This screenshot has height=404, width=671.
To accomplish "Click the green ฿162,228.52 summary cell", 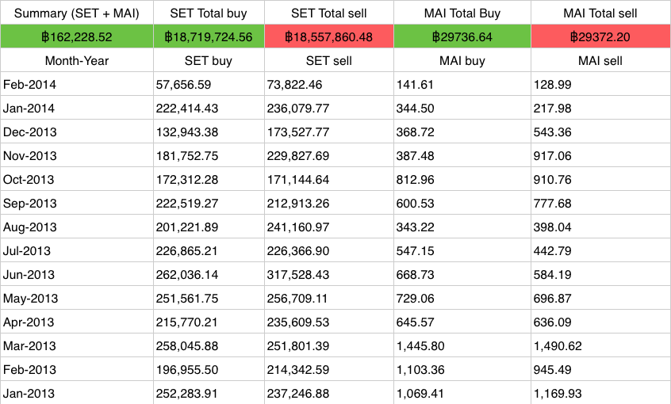I will click(x=77, y=36).
